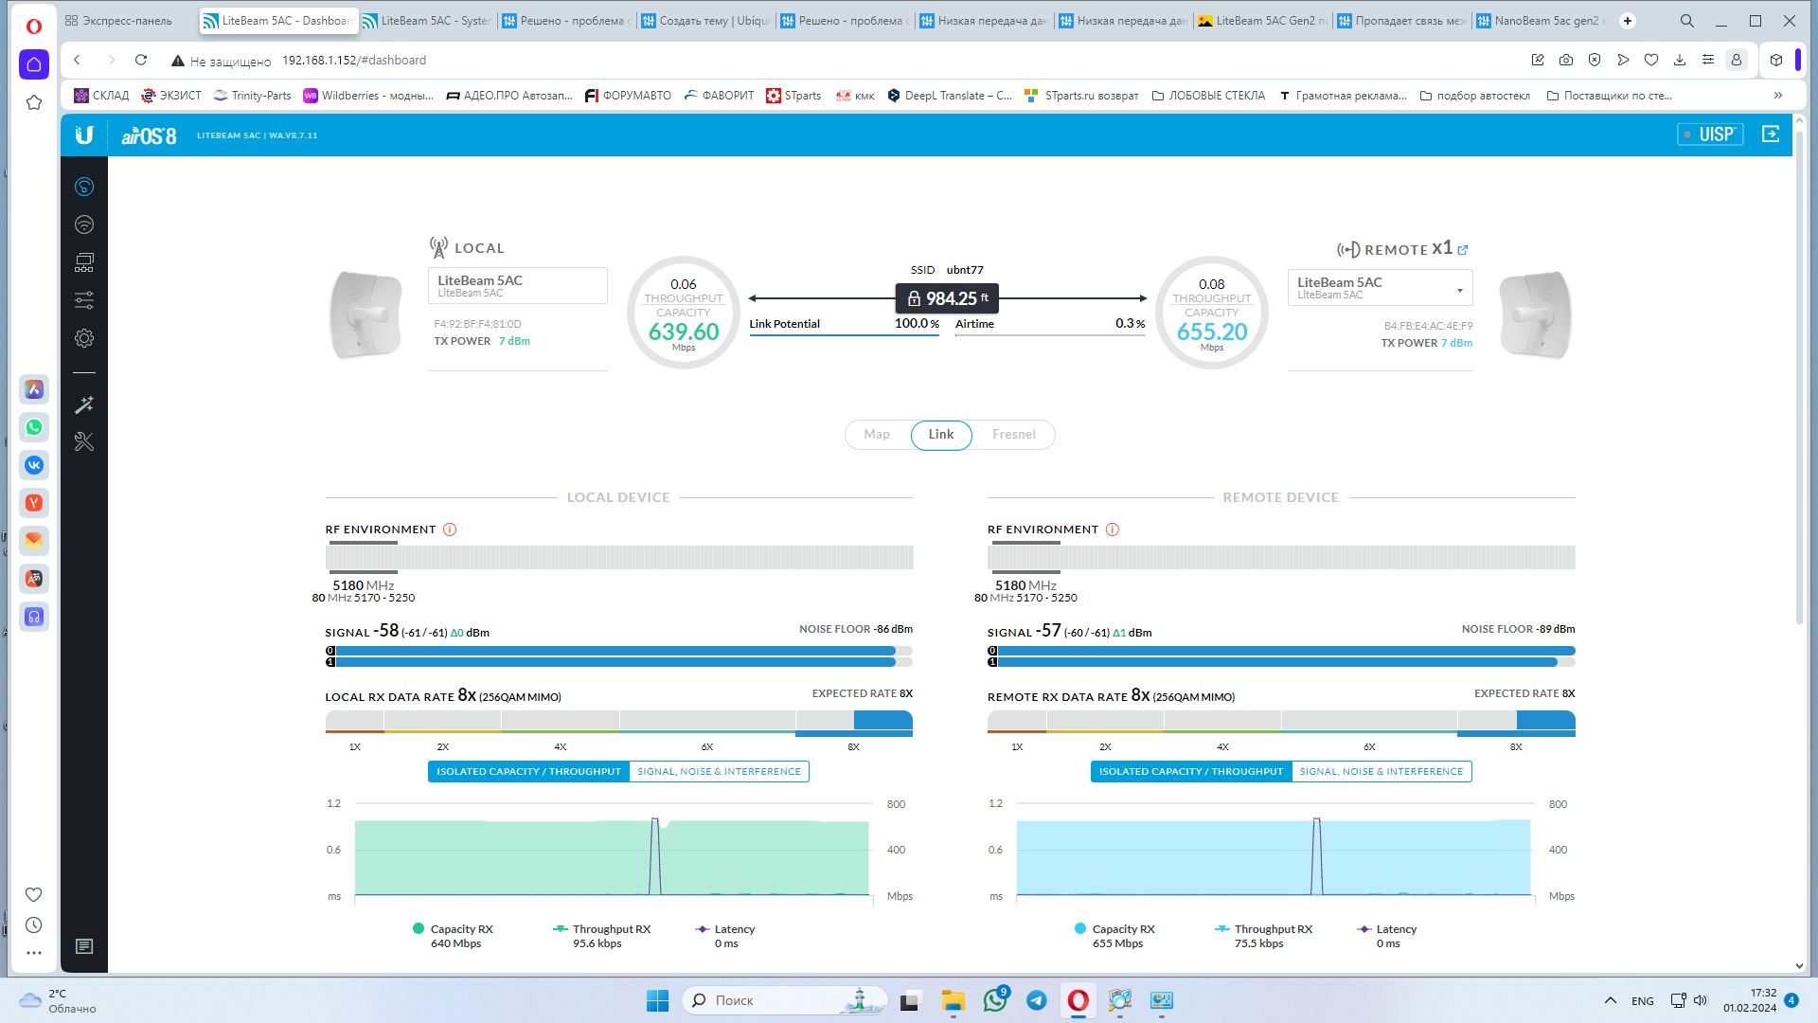1818x1023 pixels.
Task: Open the System gear sidebar icon
Action: [x=84, y=338]
